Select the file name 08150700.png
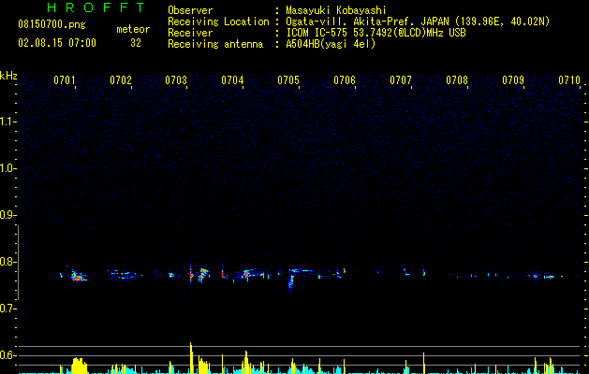 point(52,25)
